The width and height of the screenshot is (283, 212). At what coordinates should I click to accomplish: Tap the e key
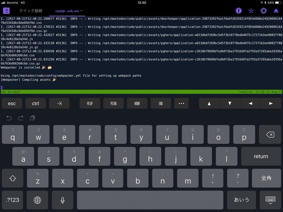point(64,135)
